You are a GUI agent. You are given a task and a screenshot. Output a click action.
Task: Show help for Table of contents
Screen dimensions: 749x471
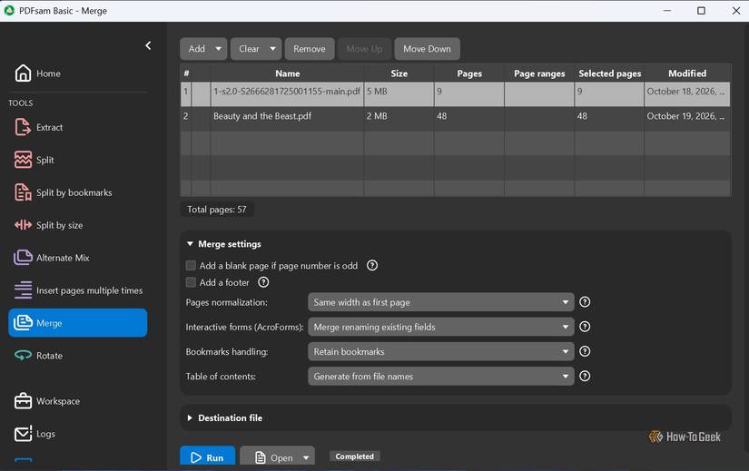pyautogui.click(x=585, y=377)
